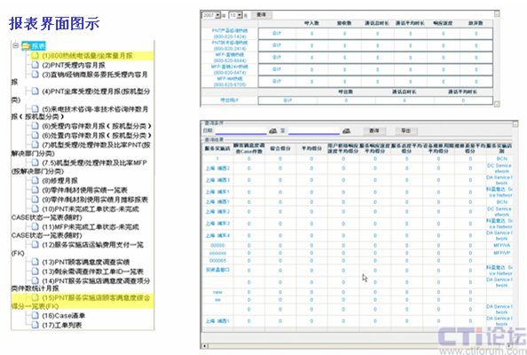
Task: Open (9)零件/耗材使用实绩一览表
Action: (84, 190)
